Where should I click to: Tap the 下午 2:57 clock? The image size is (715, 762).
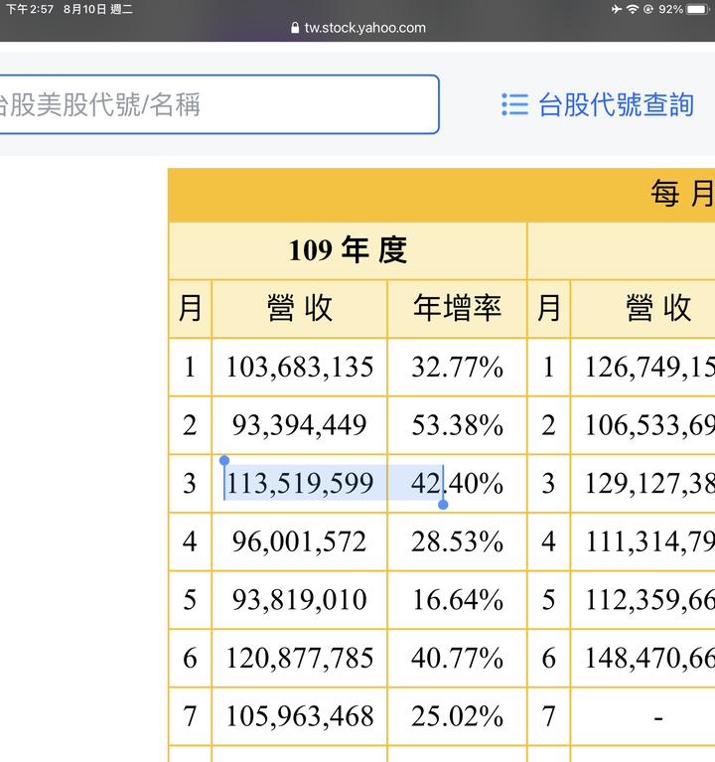30,9
